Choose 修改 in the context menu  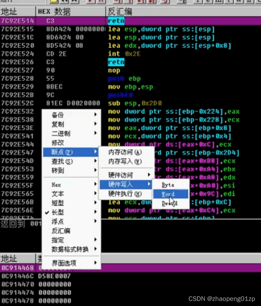[x=71, y=143]
